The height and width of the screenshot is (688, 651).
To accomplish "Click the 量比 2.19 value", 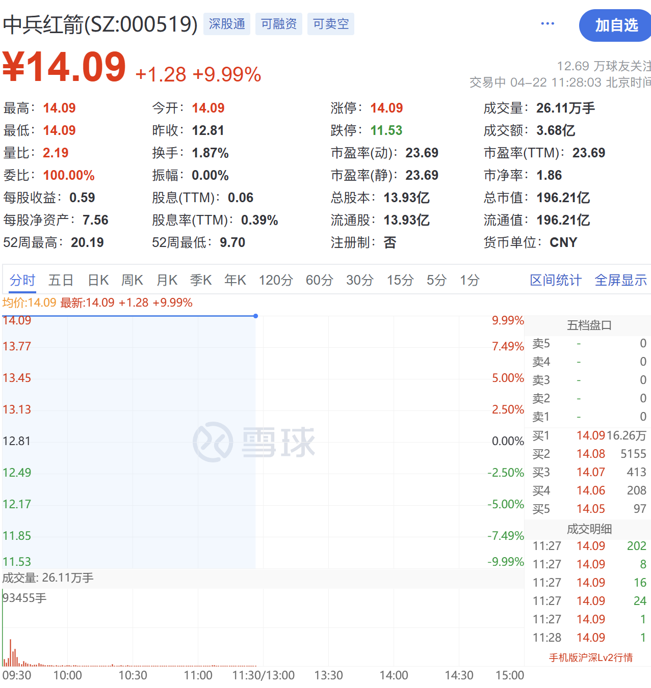I will (x=56, y=153).
